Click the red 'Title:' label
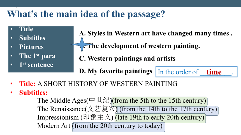Image resolution: width=241 pixels, height=135 pixels. click(x=27, y=84)
